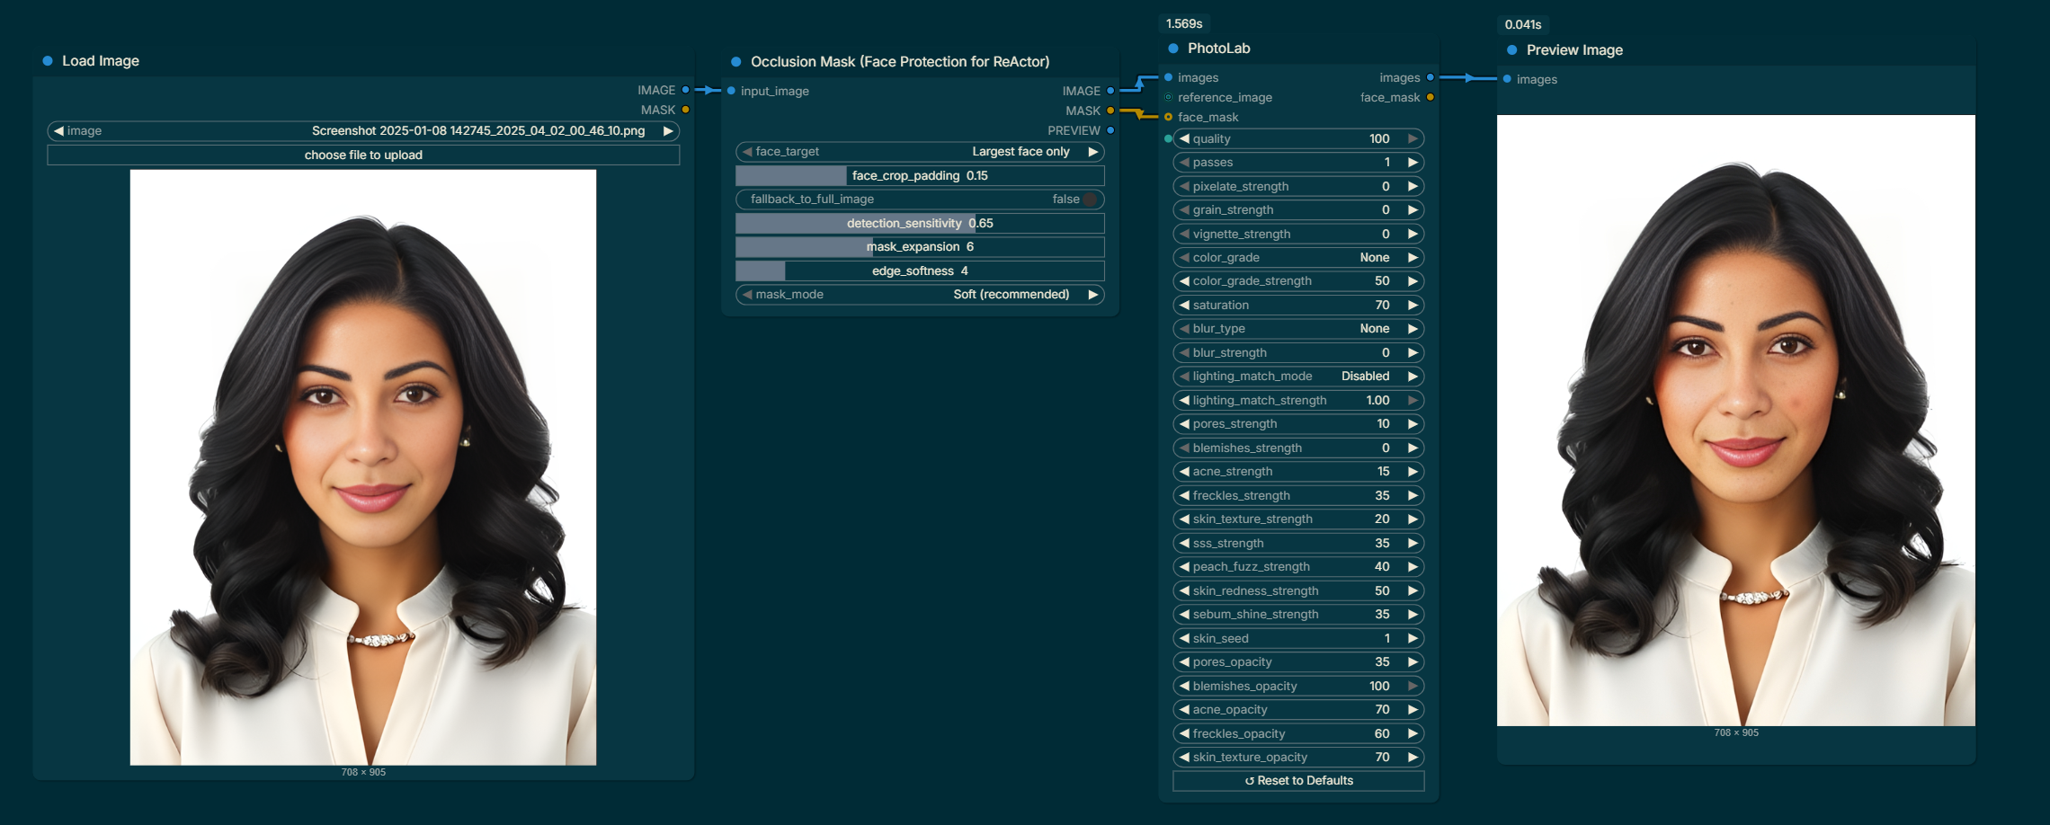Click PhotoLab face_mask input socket

[1168, 117]
